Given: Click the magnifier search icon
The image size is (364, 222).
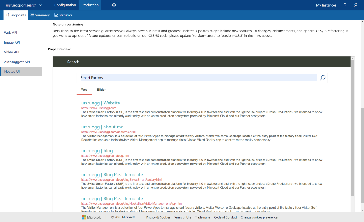Looking at the screenshot, I should (x=322, y=78).
